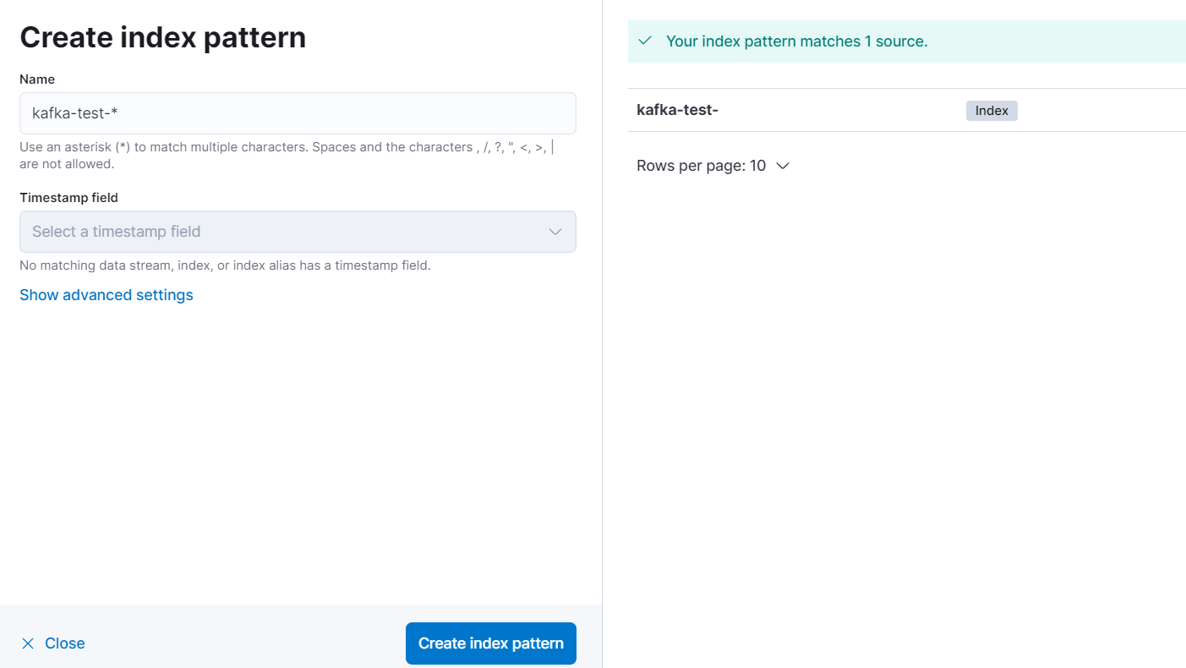Viewport: 1186px width, 668px height.
Task: Click the green checkmark icon in success banner
Action: pos(645,41)
